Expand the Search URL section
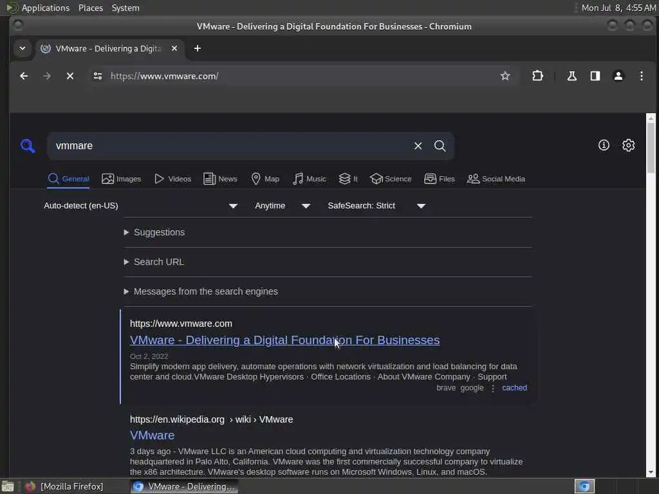Viewport: 659px width, 494px height. pos(154,262)
